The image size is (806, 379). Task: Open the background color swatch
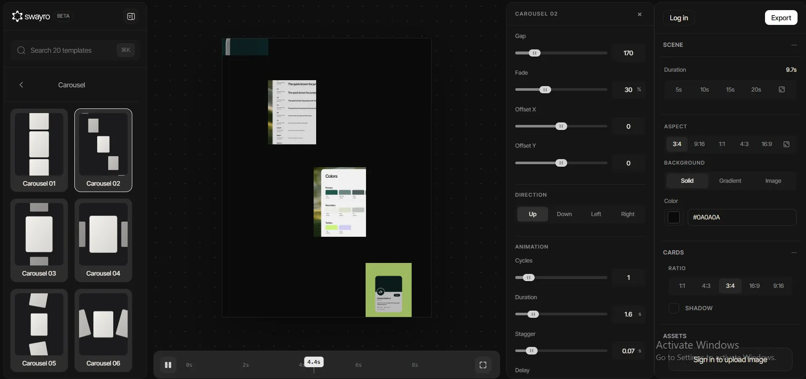[x=674, y=217]
